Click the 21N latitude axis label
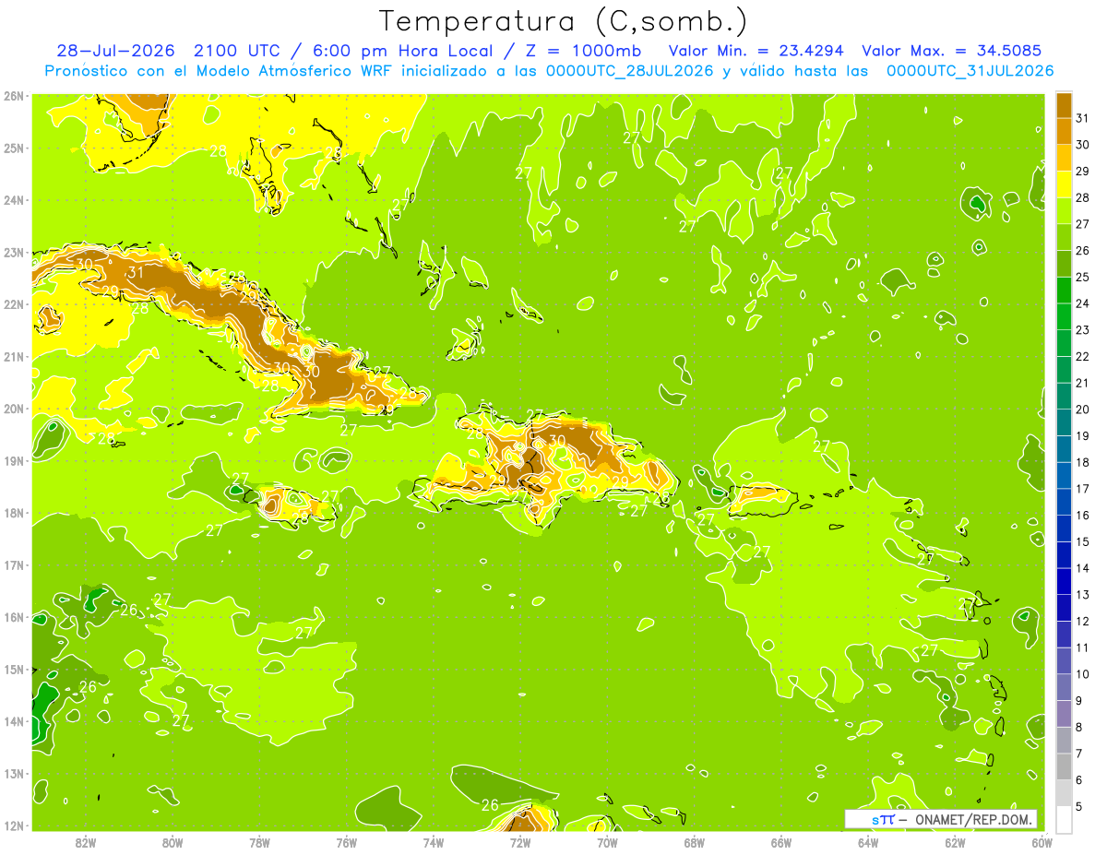 point(13,357)
